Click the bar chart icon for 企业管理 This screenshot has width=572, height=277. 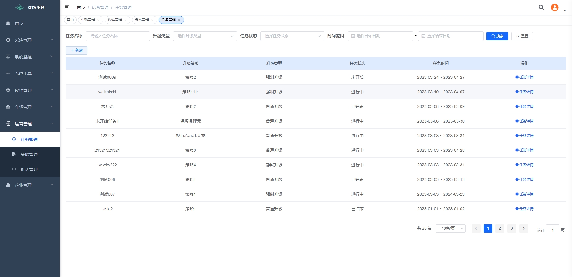[x=8, y=185]
